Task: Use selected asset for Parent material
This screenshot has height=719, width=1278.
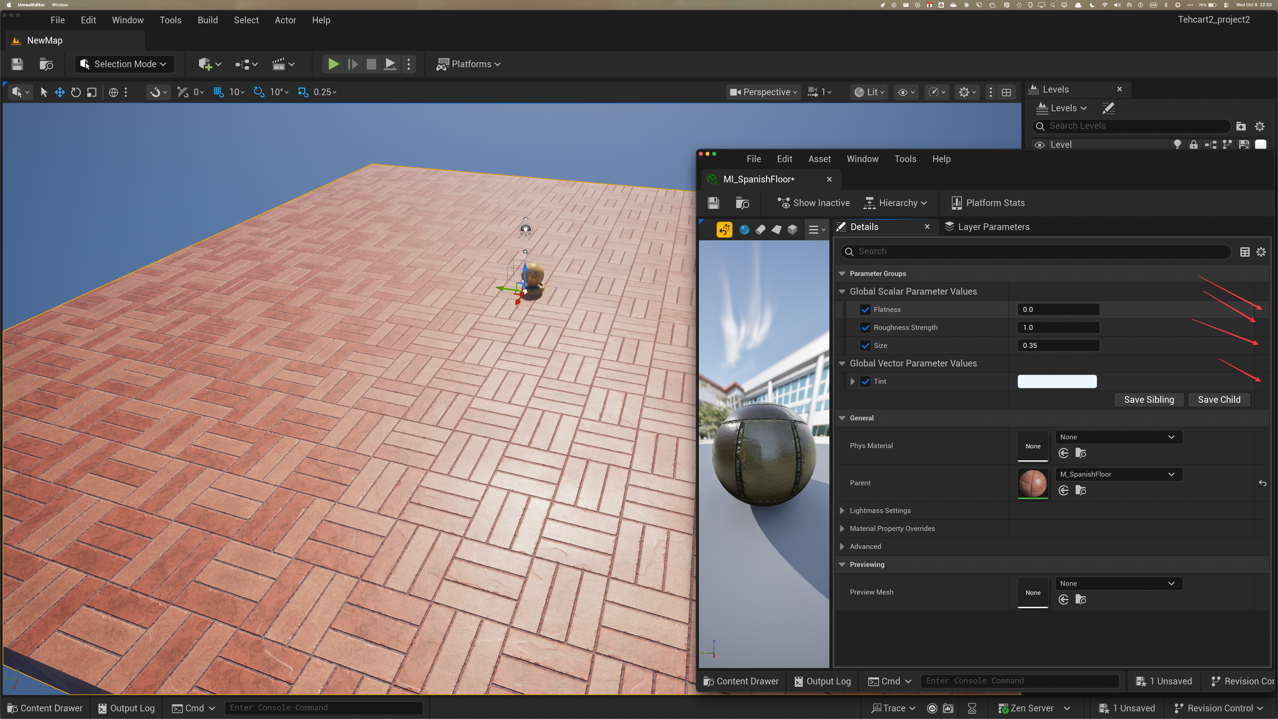Action: pos(1063,491)
